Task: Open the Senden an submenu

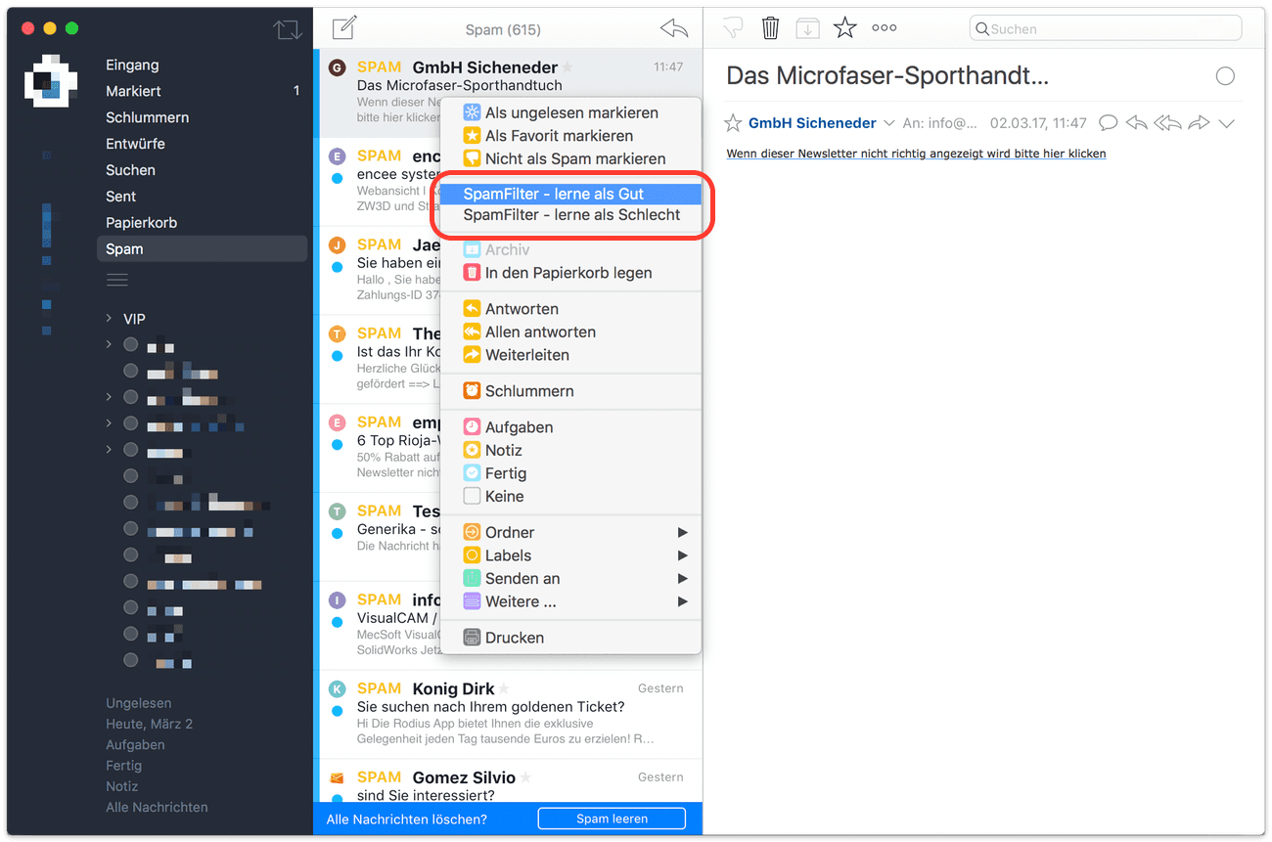Action: point(570,579)
